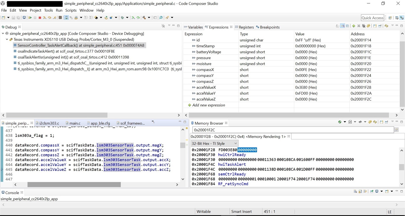Click the Suspend debug button
405x216 pixels.
pyautogui.click(x=35, y=17)
